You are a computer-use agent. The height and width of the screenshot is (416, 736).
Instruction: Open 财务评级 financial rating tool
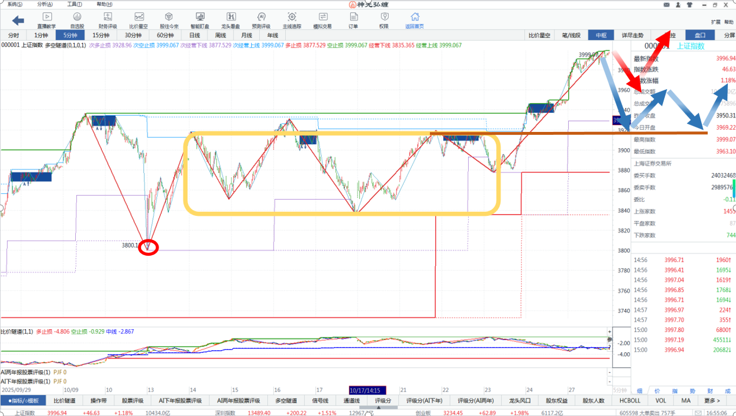[x=108, y=20]
